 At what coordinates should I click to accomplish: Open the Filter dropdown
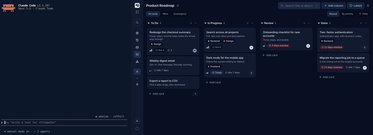[x=363, y=14]
